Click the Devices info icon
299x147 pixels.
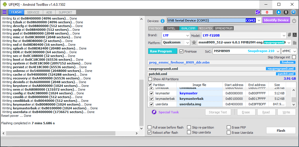point(163,21)
